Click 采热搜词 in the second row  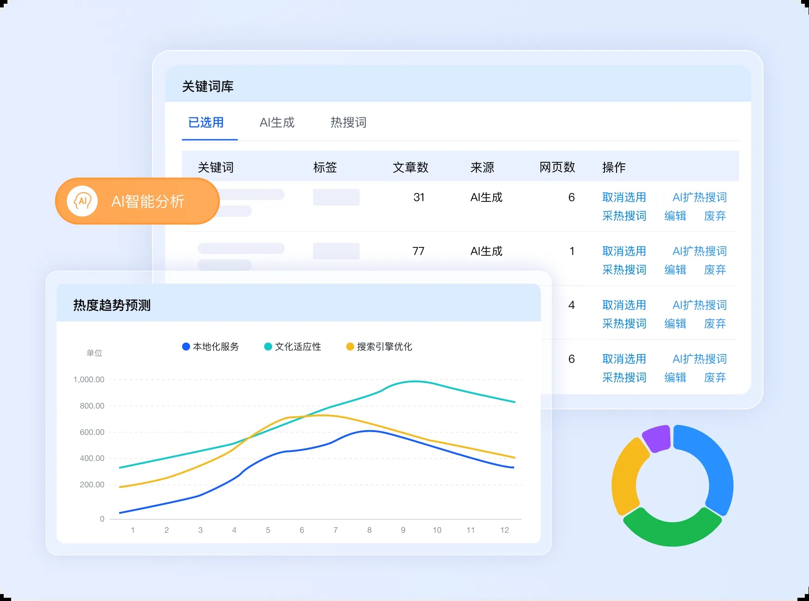click(624, 270)
